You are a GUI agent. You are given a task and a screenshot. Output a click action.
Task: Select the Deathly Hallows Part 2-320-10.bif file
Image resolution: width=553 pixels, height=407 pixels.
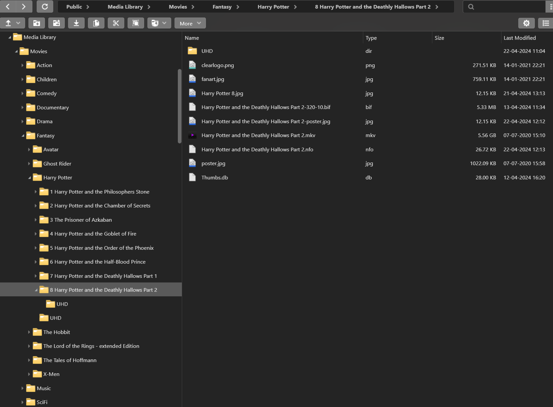pyautogui.click(x=266, y=107)
